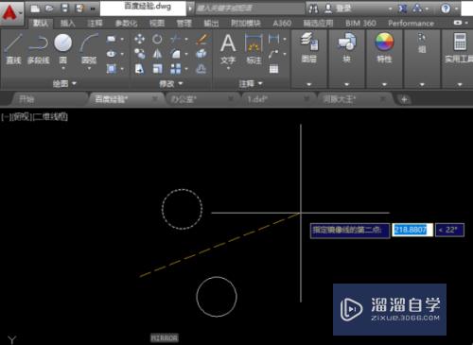Add a new drawing tab with plus button
Screen dimensions: 473x345
(404, 100)
